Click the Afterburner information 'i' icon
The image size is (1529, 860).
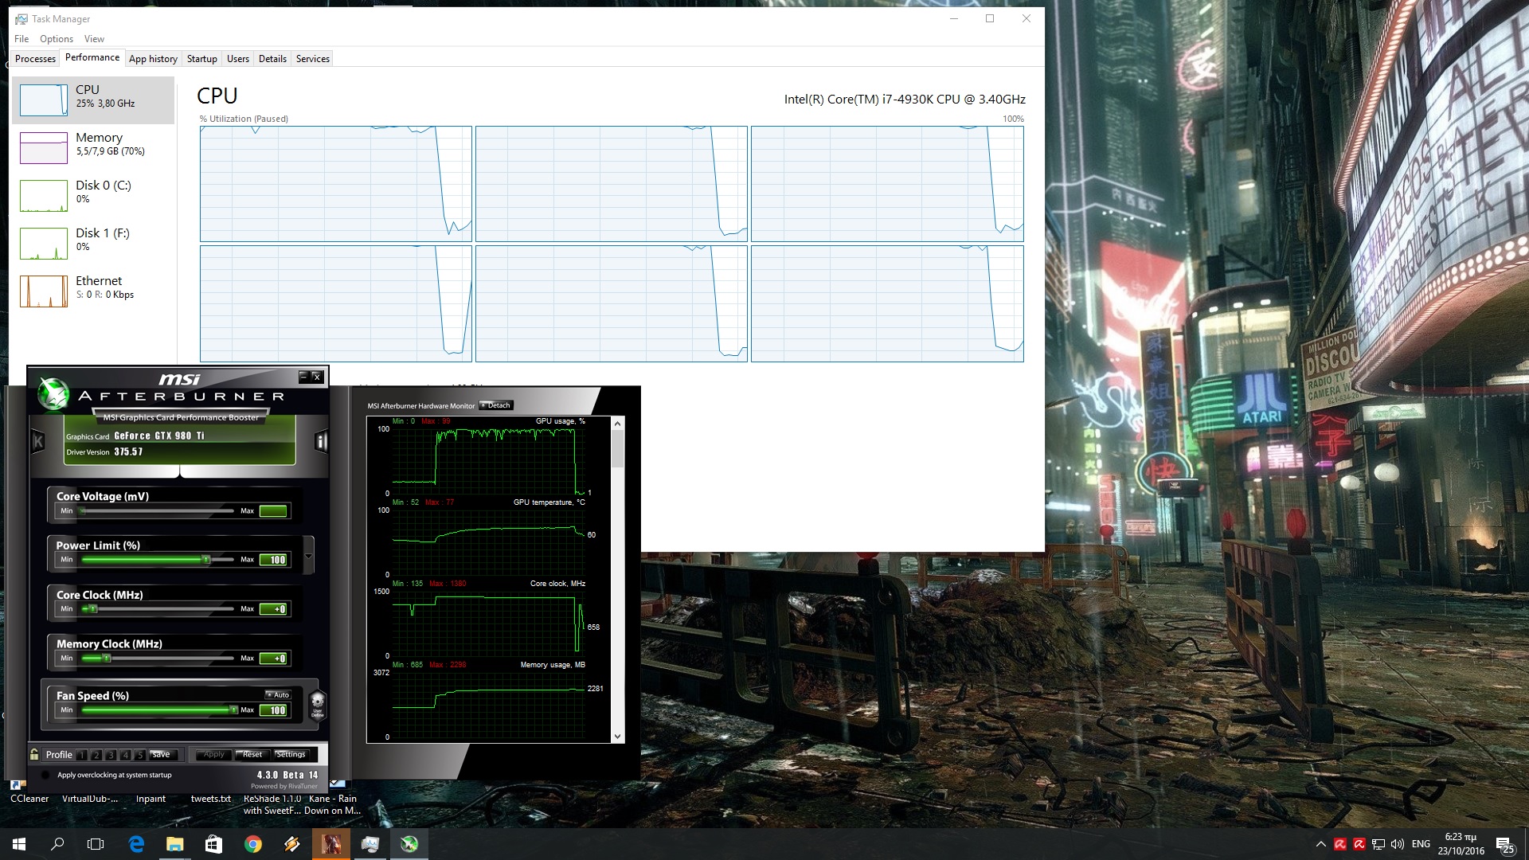coord(321,441)
